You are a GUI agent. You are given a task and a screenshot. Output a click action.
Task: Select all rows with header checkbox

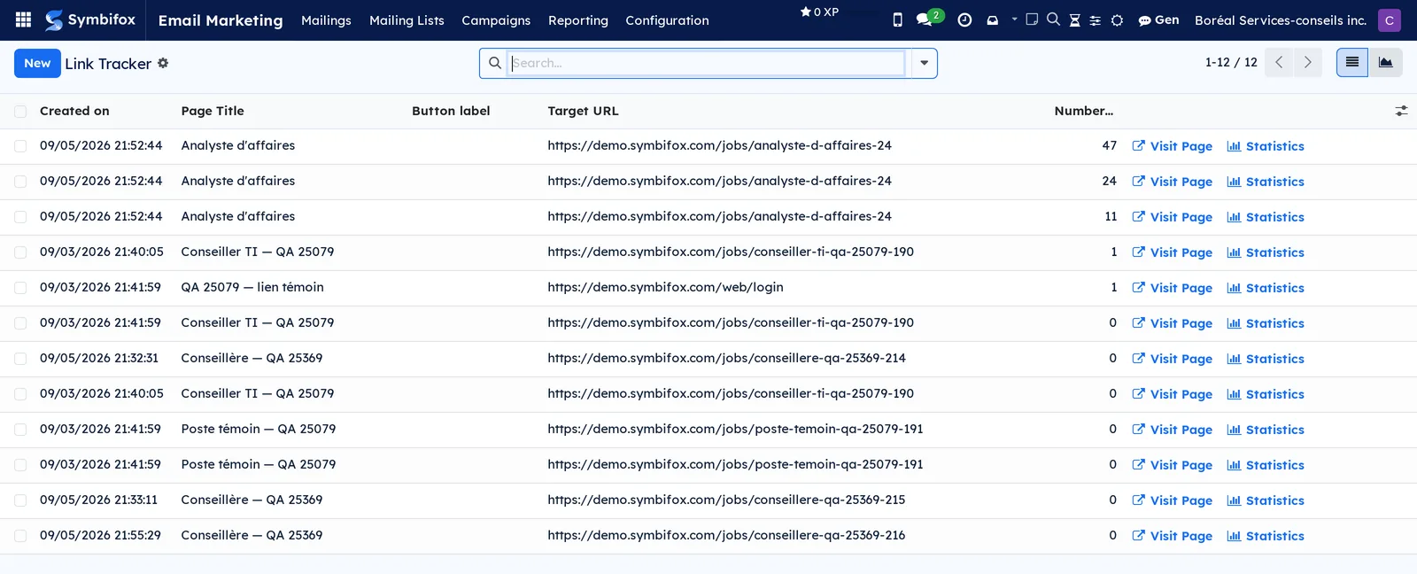(20, 111)
